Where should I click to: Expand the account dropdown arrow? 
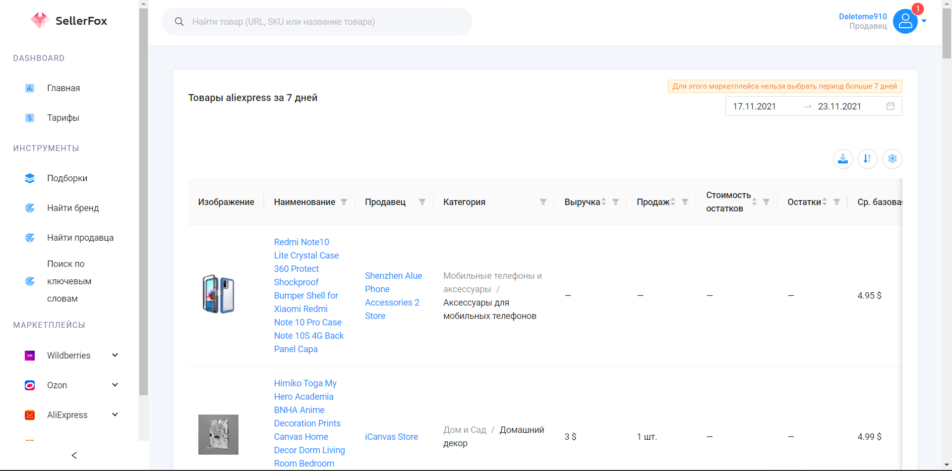click(x=924, y=21)
